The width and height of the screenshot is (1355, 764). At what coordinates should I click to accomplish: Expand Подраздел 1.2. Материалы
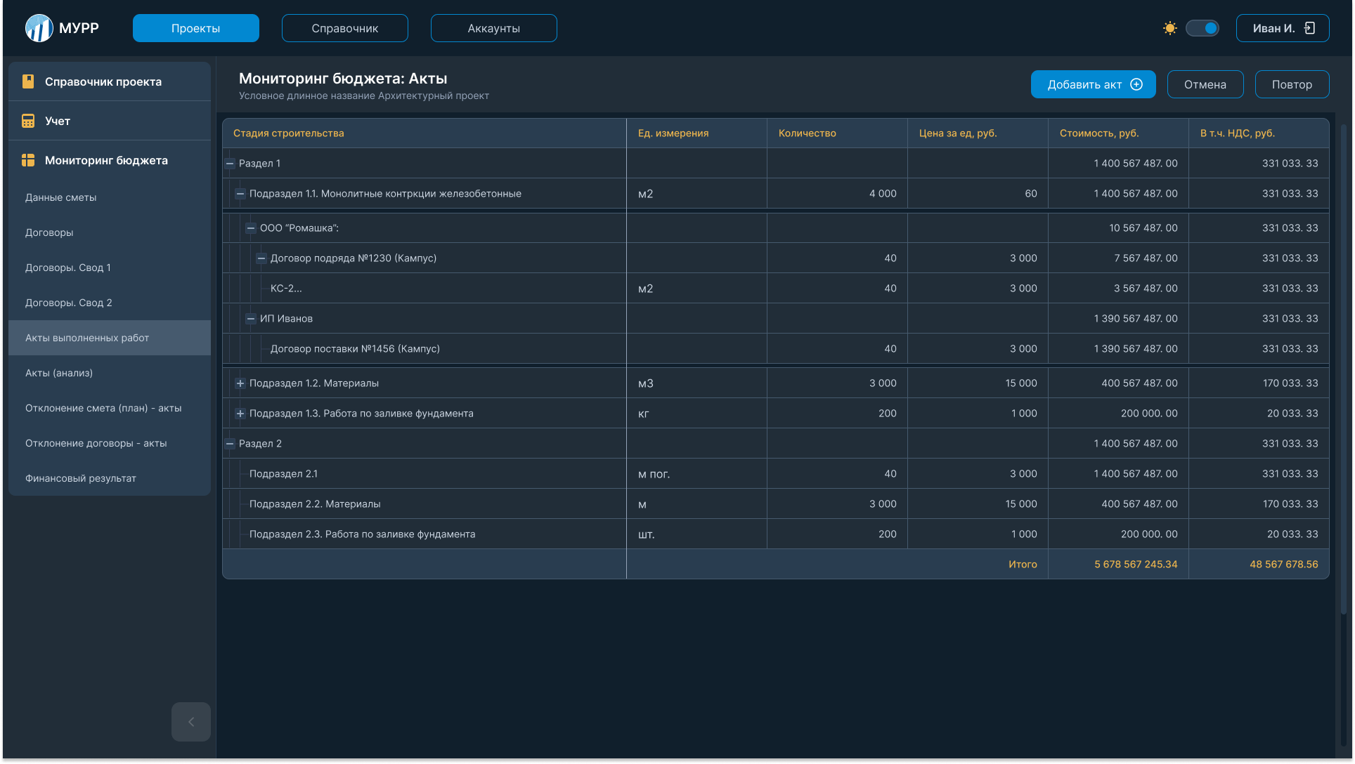[240, 383]
